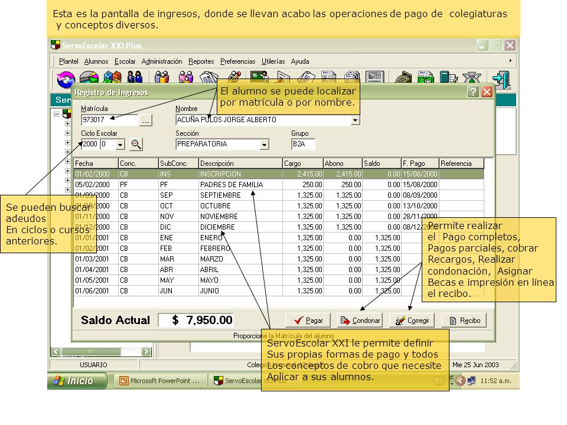The image size is (567, 425).
Task: Click the calculator with pencil toolbar icon
Action: 449,77
